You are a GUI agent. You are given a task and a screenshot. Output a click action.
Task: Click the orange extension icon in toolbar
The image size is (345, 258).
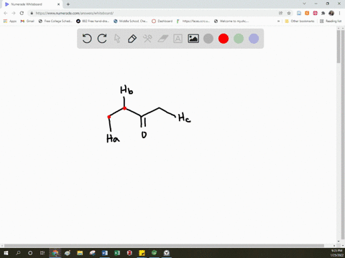307,13
